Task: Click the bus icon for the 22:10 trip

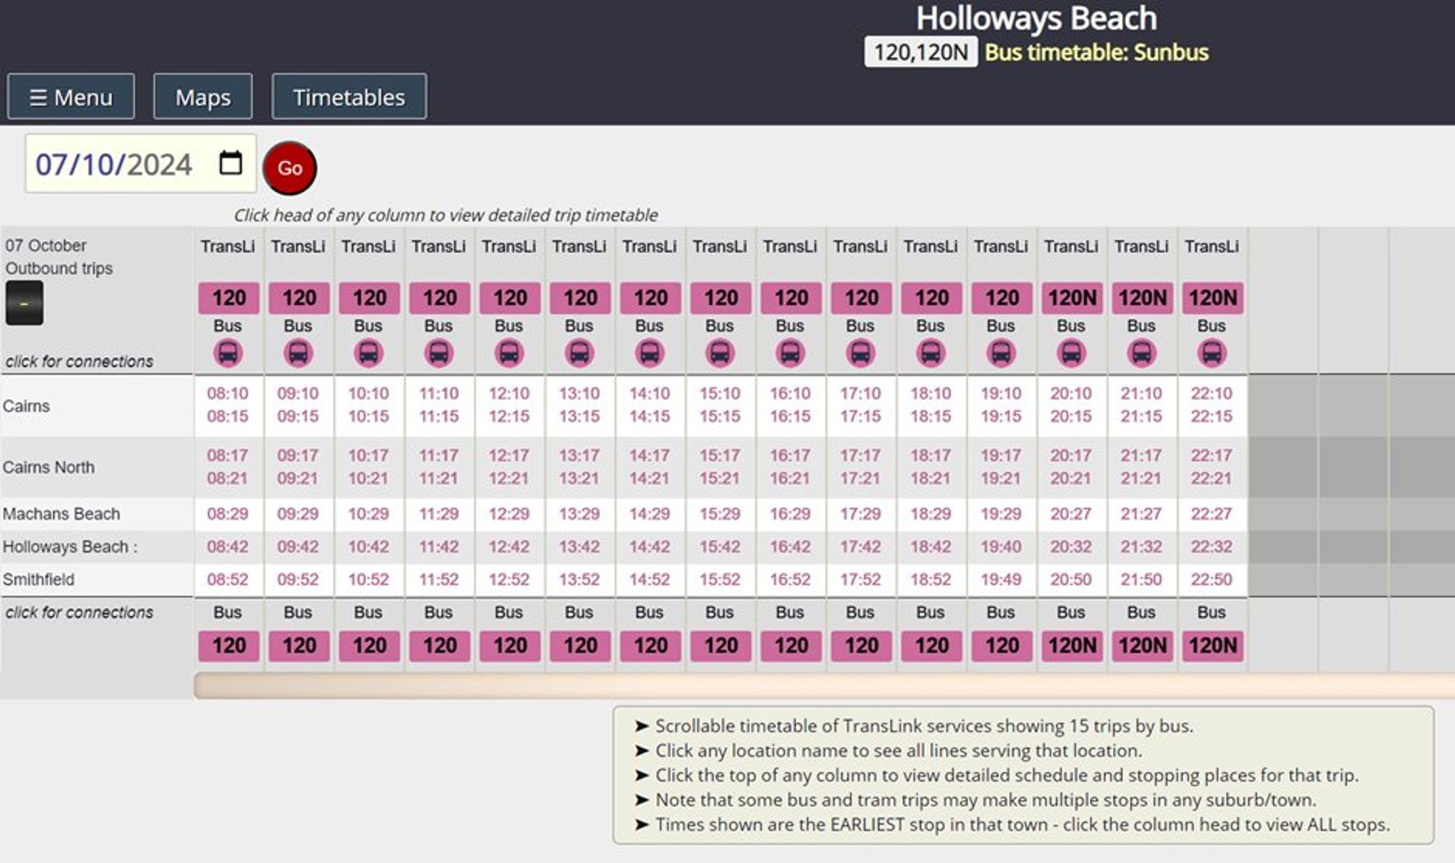Action: (1212, 353)
